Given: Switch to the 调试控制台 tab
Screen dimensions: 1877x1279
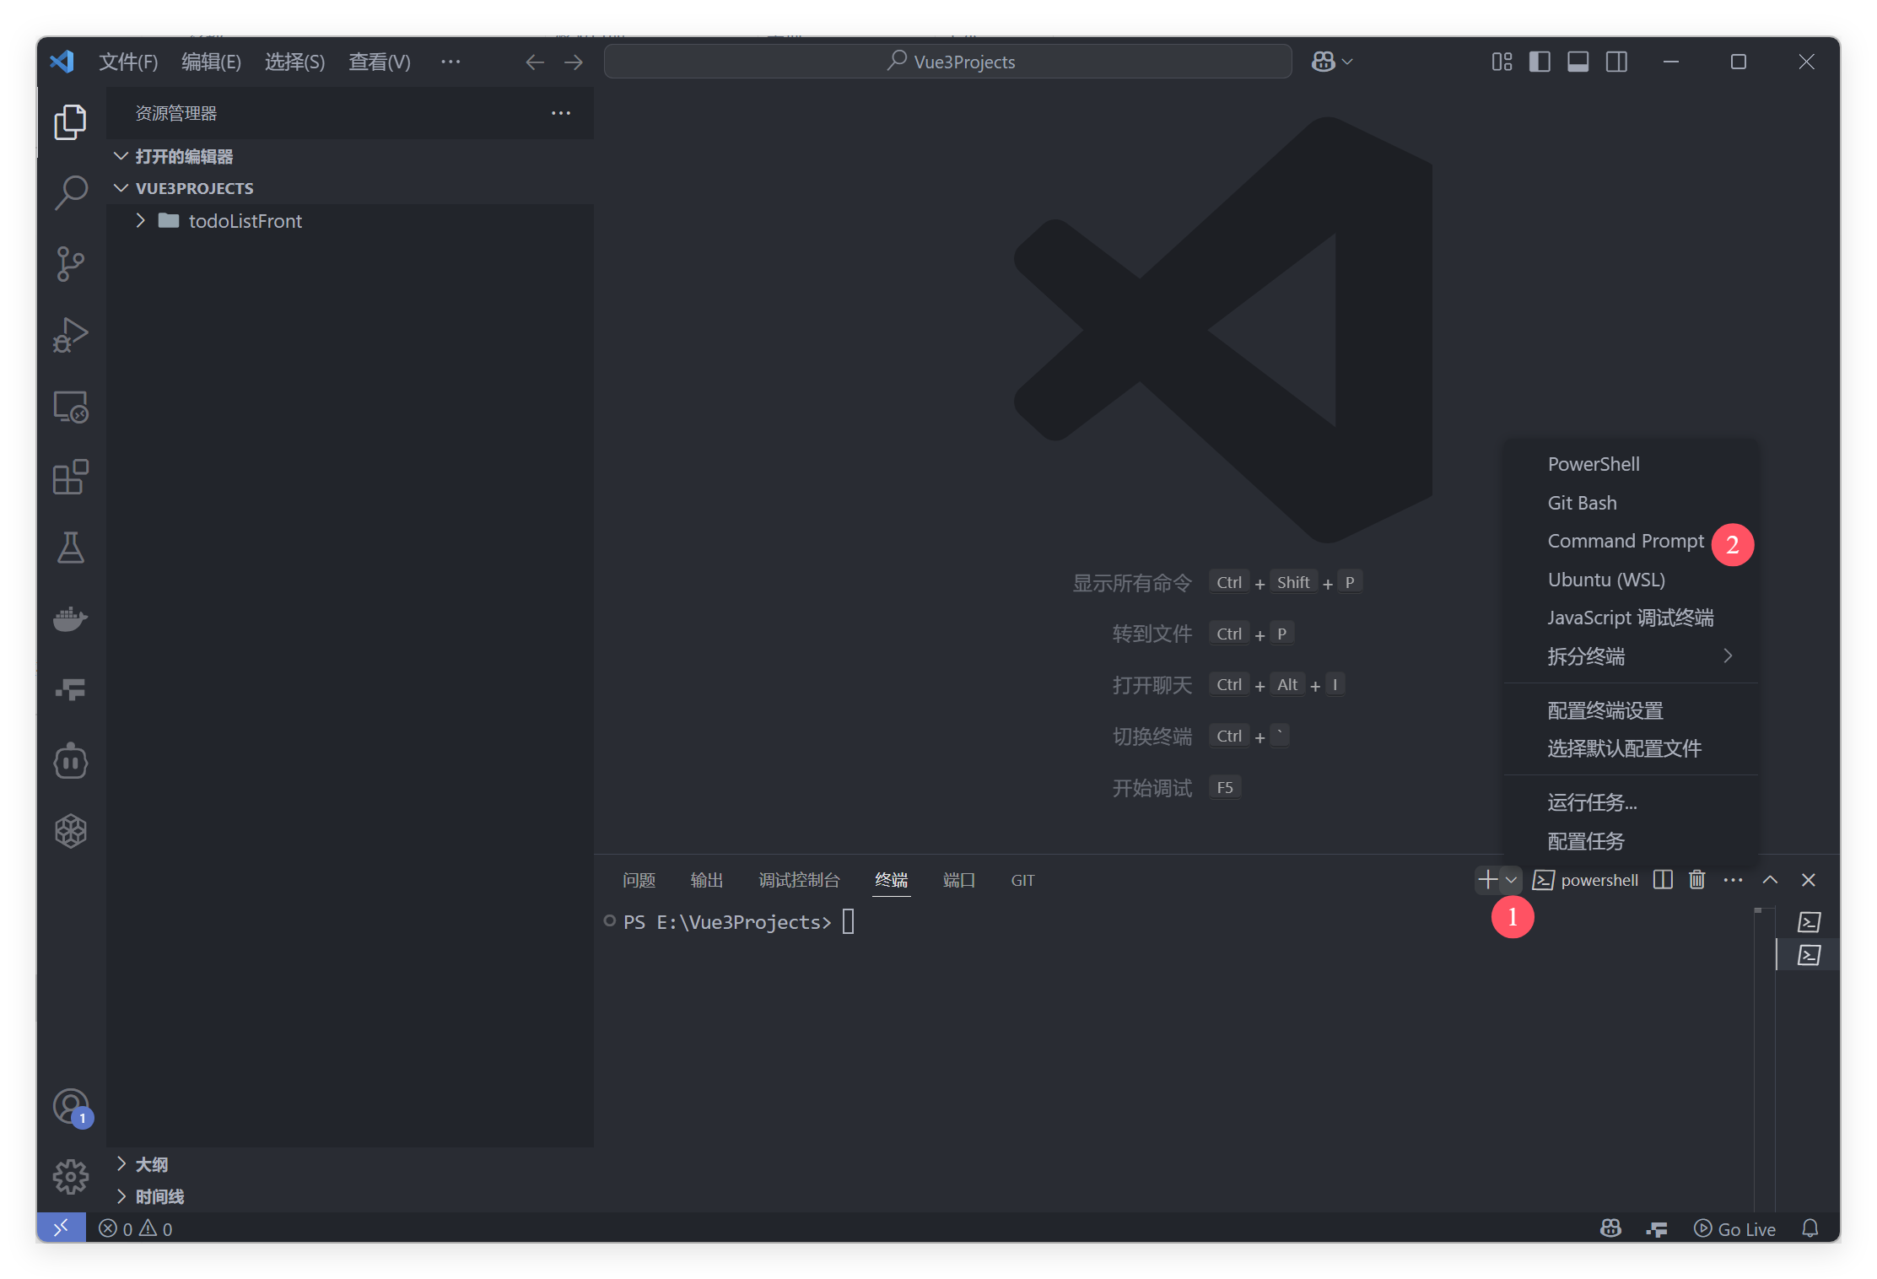Looking at the screenshot, I should tap(800, 880).
